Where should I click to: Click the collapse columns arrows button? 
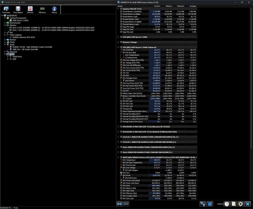(x=126, y=204)
